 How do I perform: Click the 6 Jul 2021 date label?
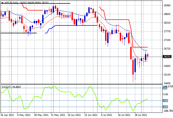click(107, 115)
